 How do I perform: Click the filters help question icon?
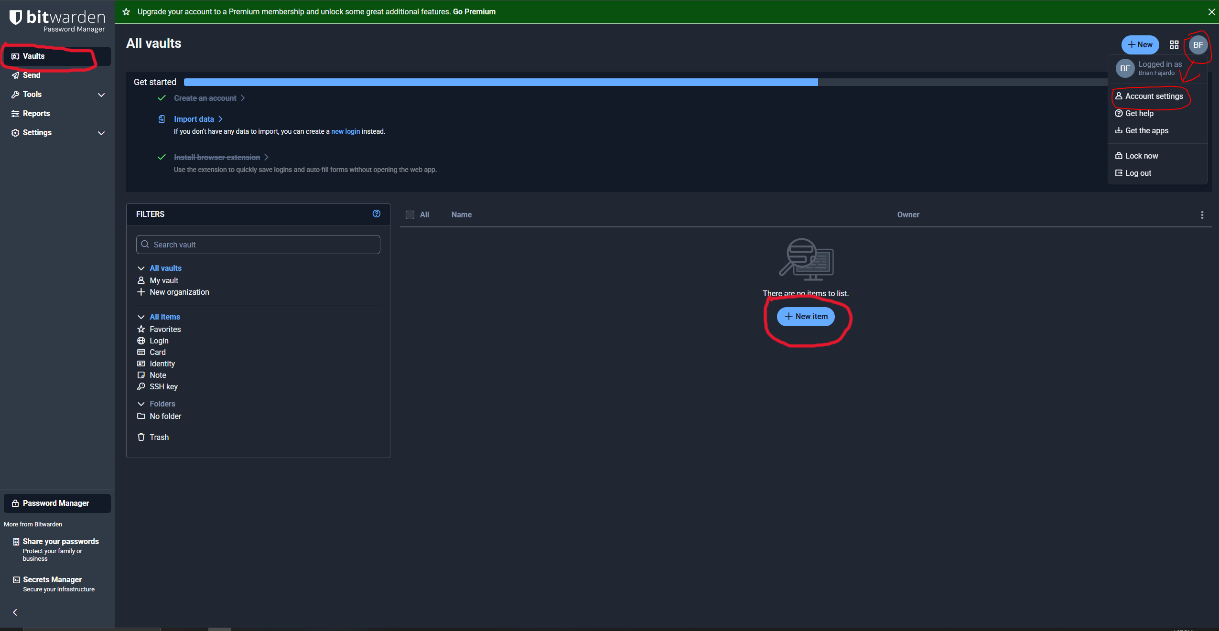(x=377, y=214)
